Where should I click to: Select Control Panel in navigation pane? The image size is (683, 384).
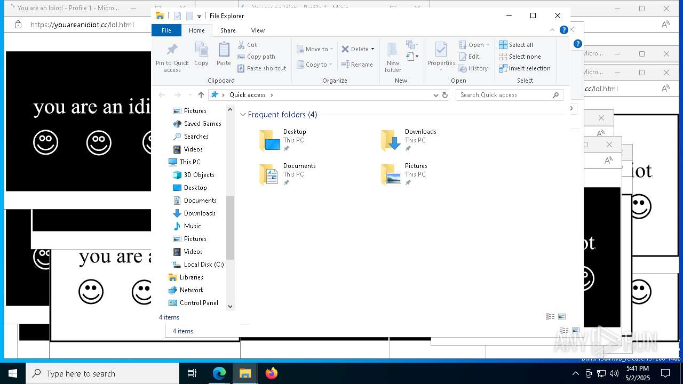[x=193, y=303]
